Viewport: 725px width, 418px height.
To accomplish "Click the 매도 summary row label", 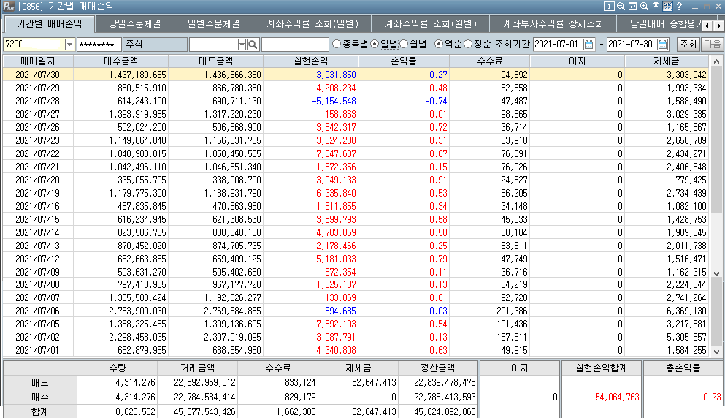I will coord(39,383).
